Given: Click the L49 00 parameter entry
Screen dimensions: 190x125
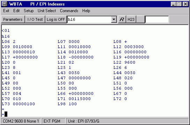Looking at the screenshot, I should (x=10, y=83).
